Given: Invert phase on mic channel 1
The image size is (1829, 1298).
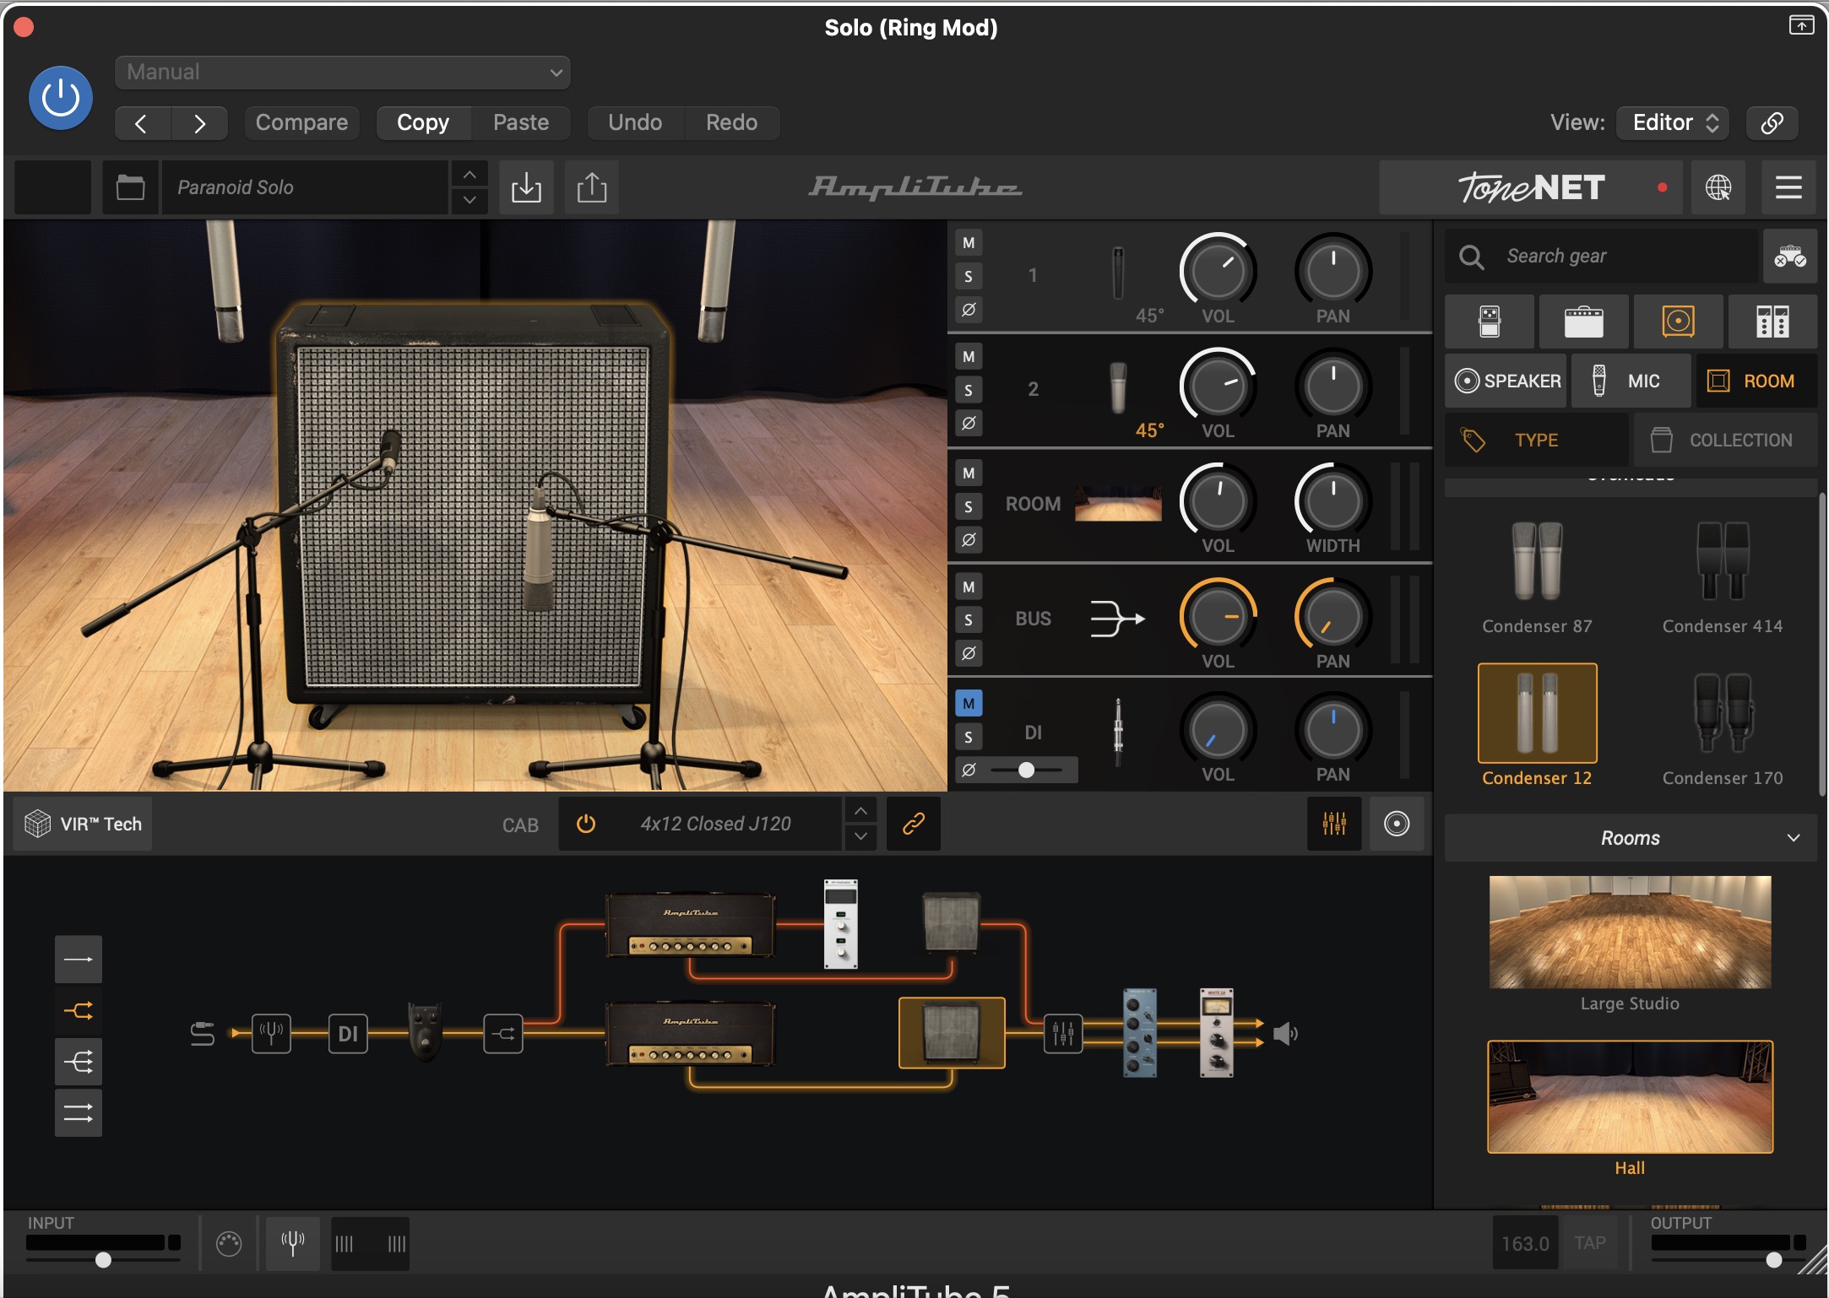Looking at the screenshot, I should pyautogui.click(x=969, y=310).
